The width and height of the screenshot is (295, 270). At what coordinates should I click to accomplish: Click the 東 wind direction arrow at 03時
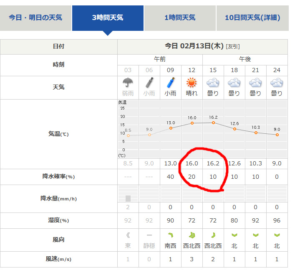point(128,235)
